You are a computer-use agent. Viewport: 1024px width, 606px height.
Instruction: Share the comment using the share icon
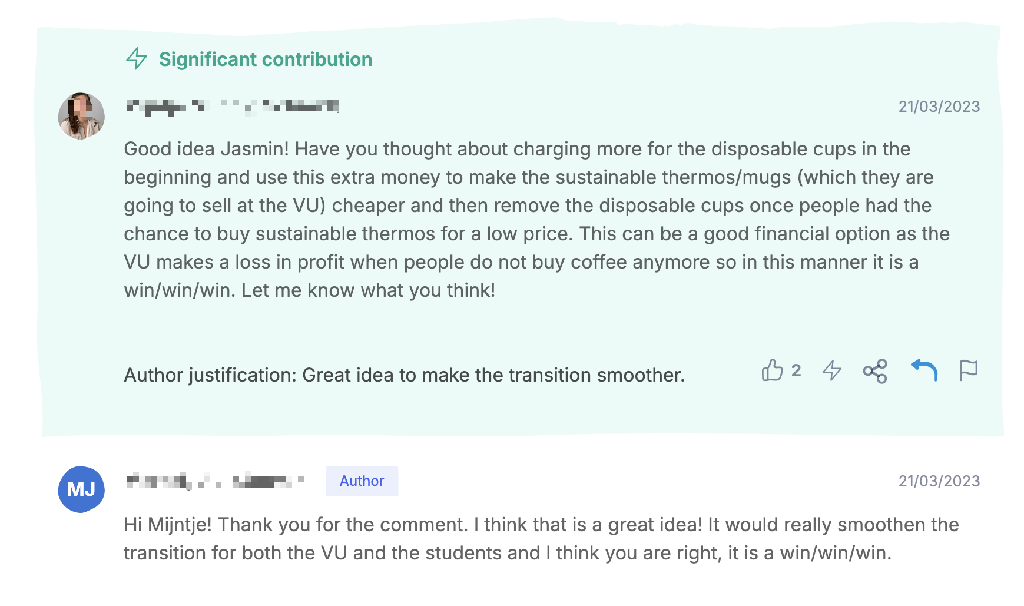click(875, 371)
